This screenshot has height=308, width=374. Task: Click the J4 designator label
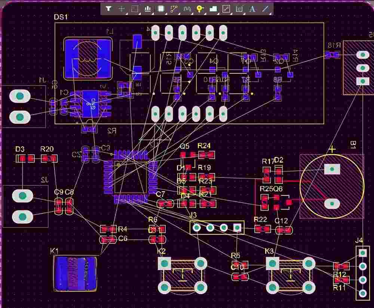[x=359, y=241]
